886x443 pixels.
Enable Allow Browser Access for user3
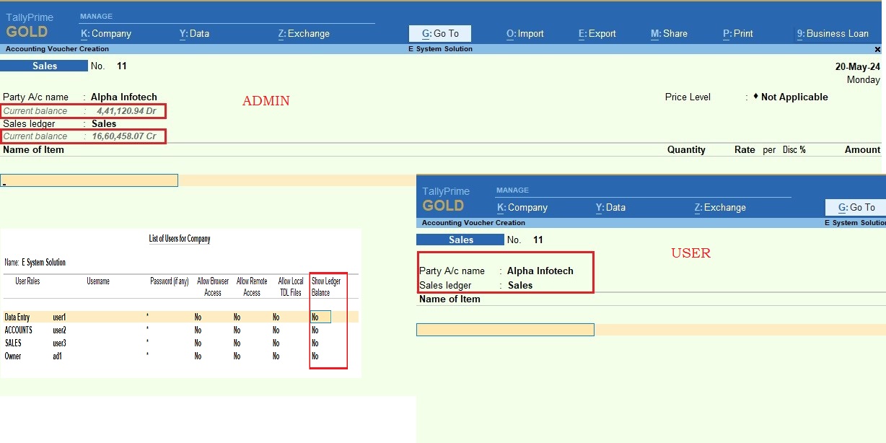[197, 343]
